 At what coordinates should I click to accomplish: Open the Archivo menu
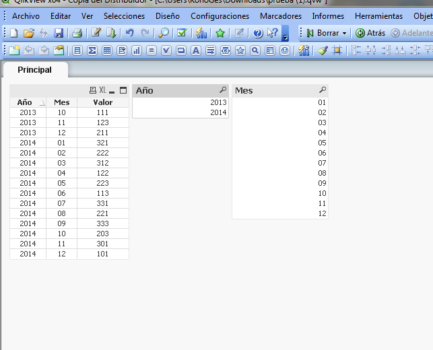point(26,16)
